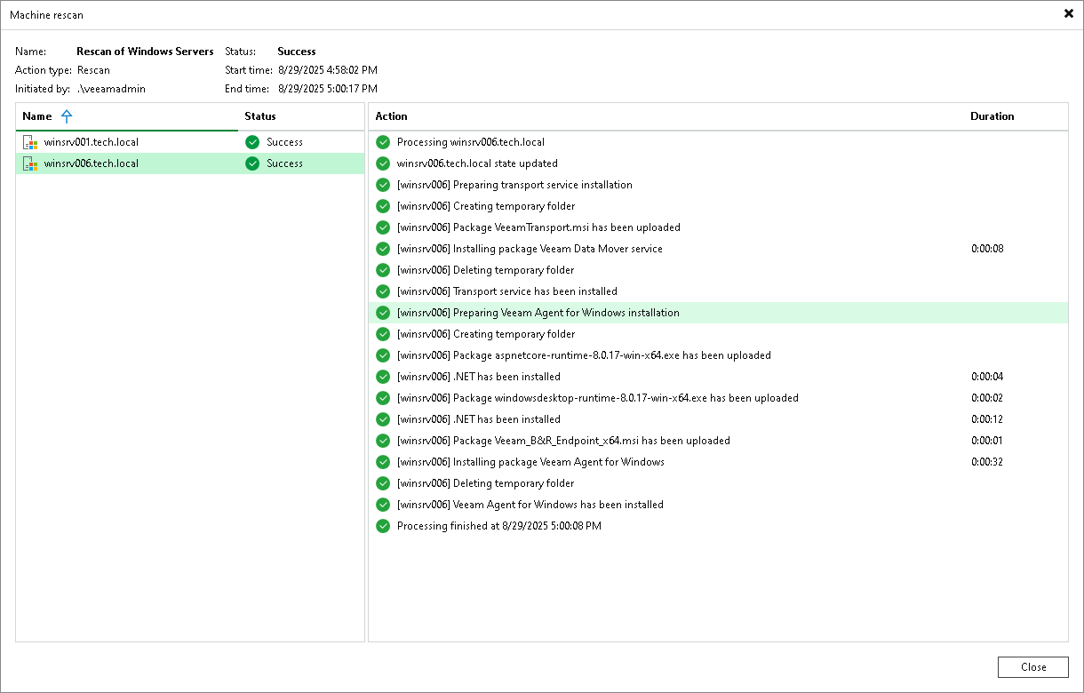This screenshot has height=693, width=1084.
Task: Click duration value 0:00:12
Action: coord(987,419)
